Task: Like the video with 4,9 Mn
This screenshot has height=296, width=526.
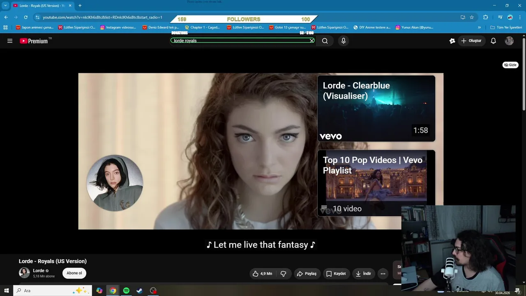Action: 262,273
